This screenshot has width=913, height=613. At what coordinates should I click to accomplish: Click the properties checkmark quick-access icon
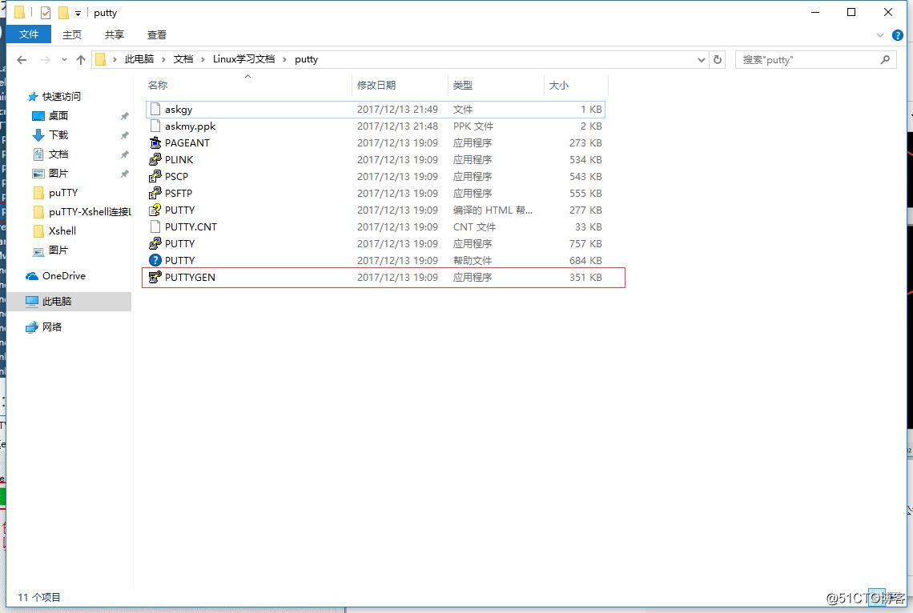click(46, 13)
